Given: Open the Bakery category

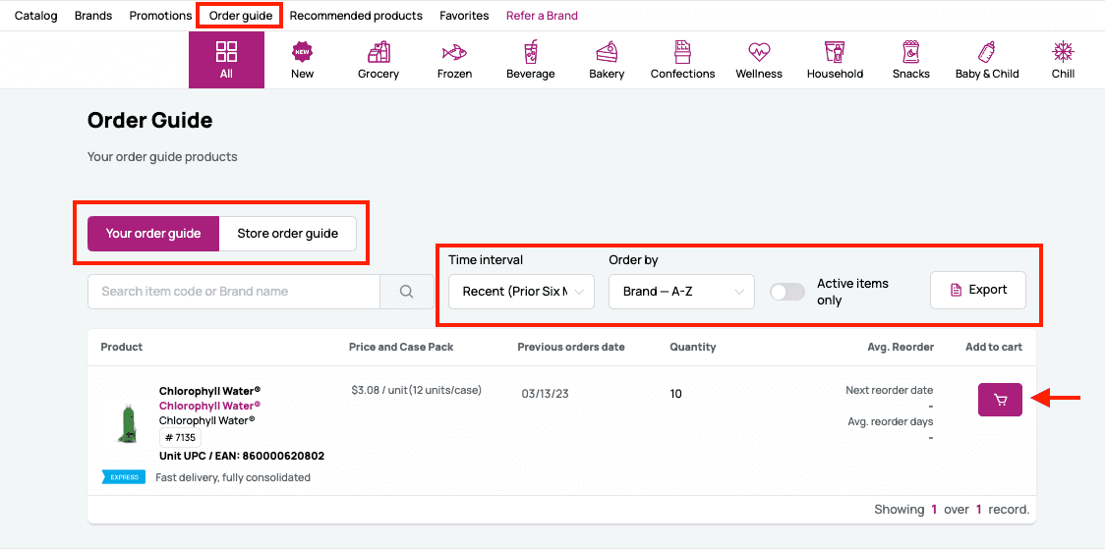Looking at the screenshot, I should click(x=607, y=60).
